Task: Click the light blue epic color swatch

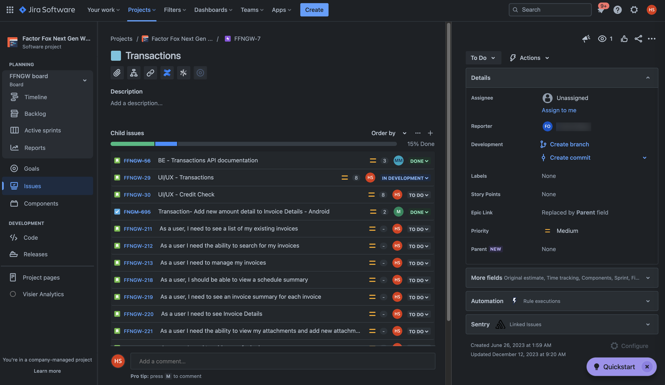Action: pyautogui.click(x=116, y=56)
